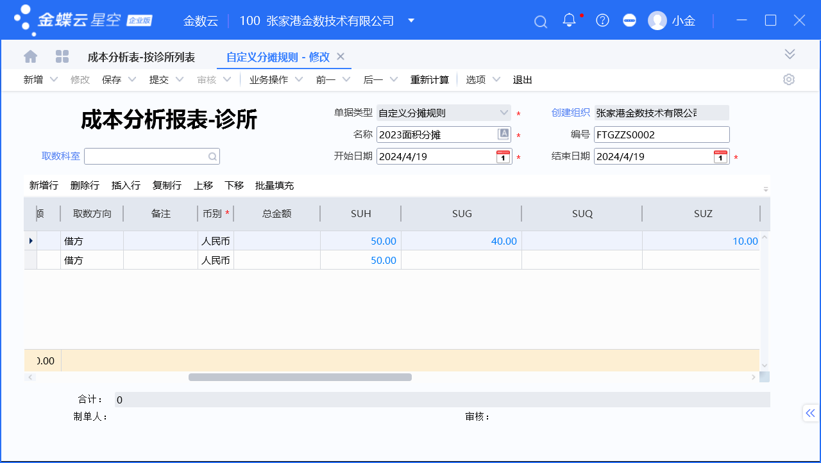821x463 pixels.
Task: Open the multilingual icon in 名称 field
Action: tap(504, 134)
